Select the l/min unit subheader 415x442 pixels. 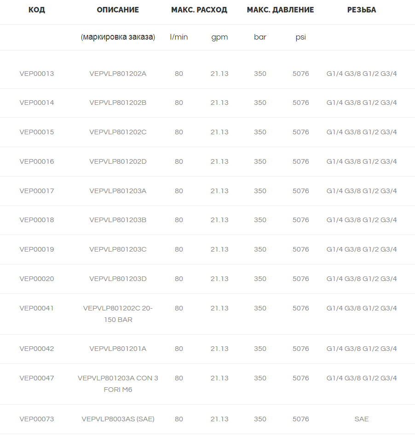click(x=179, y=37)
